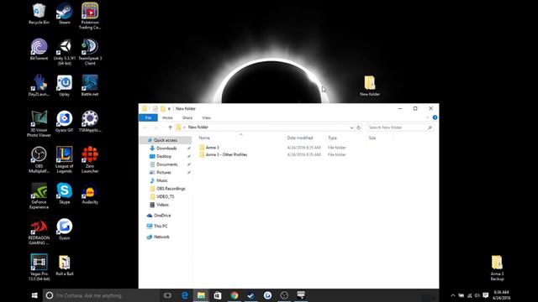Click the Gyazo GIF desktop icon
The height and width of the screenshot is (302, 538).
tap(65, 122)
